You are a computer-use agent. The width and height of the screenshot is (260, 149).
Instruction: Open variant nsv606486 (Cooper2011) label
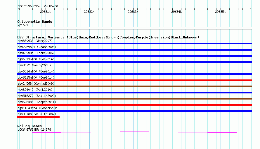[37, 102]
